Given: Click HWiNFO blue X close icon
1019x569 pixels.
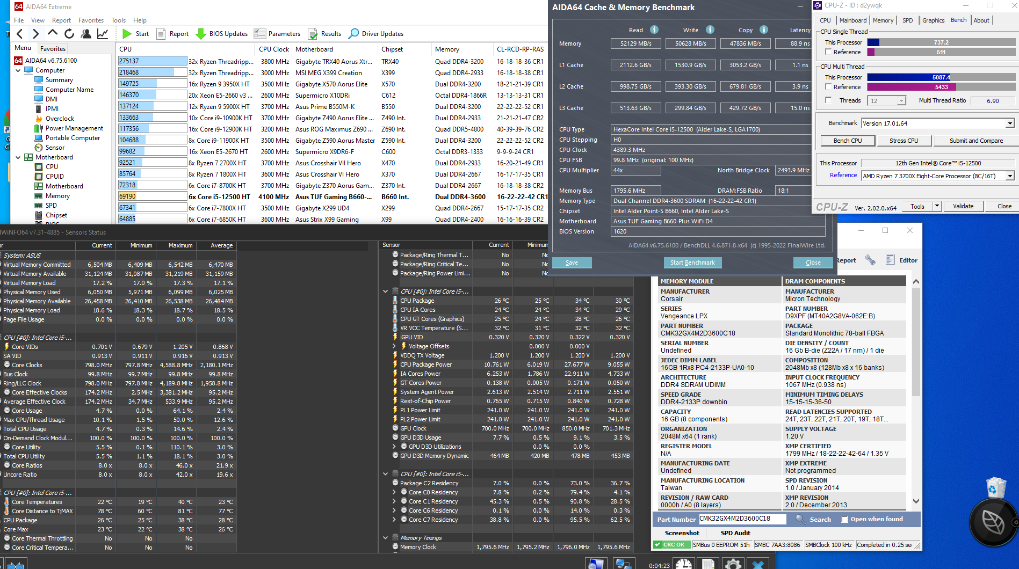Looking at the screenshot, I should [758, 564].
